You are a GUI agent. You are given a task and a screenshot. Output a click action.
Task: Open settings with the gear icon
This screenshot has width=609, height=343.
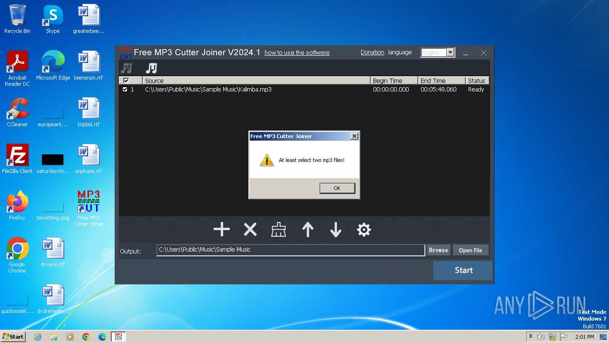pos(364,230)
